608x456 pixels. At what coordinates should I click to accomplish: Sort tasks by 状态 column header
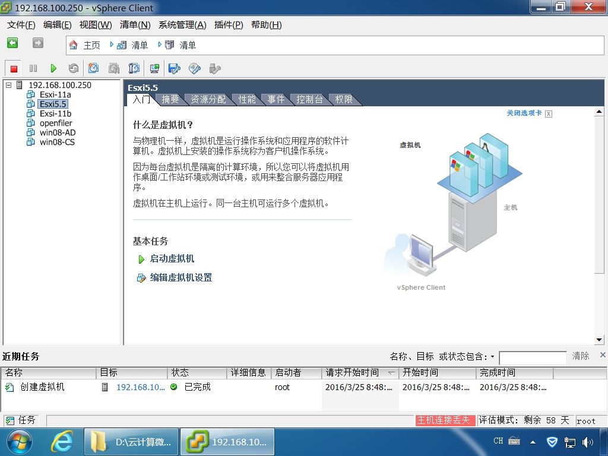click(197, 373)
